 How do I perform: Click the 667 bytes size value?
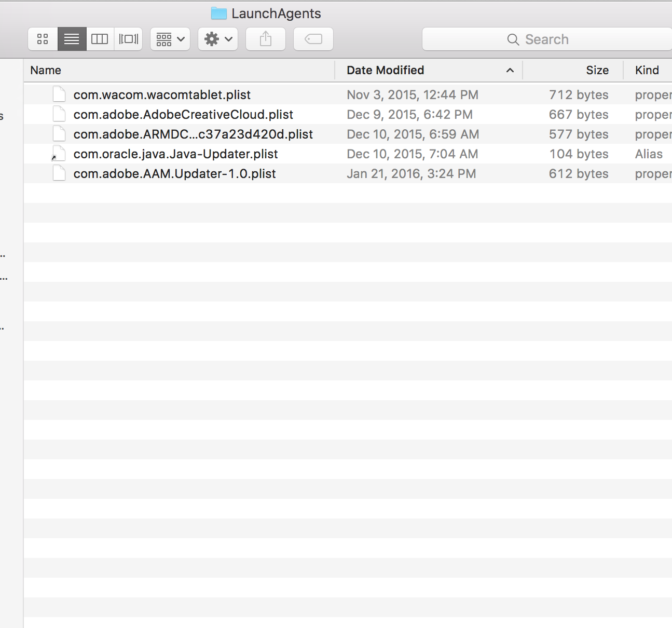pyautogui.click(x=579, y=115)
